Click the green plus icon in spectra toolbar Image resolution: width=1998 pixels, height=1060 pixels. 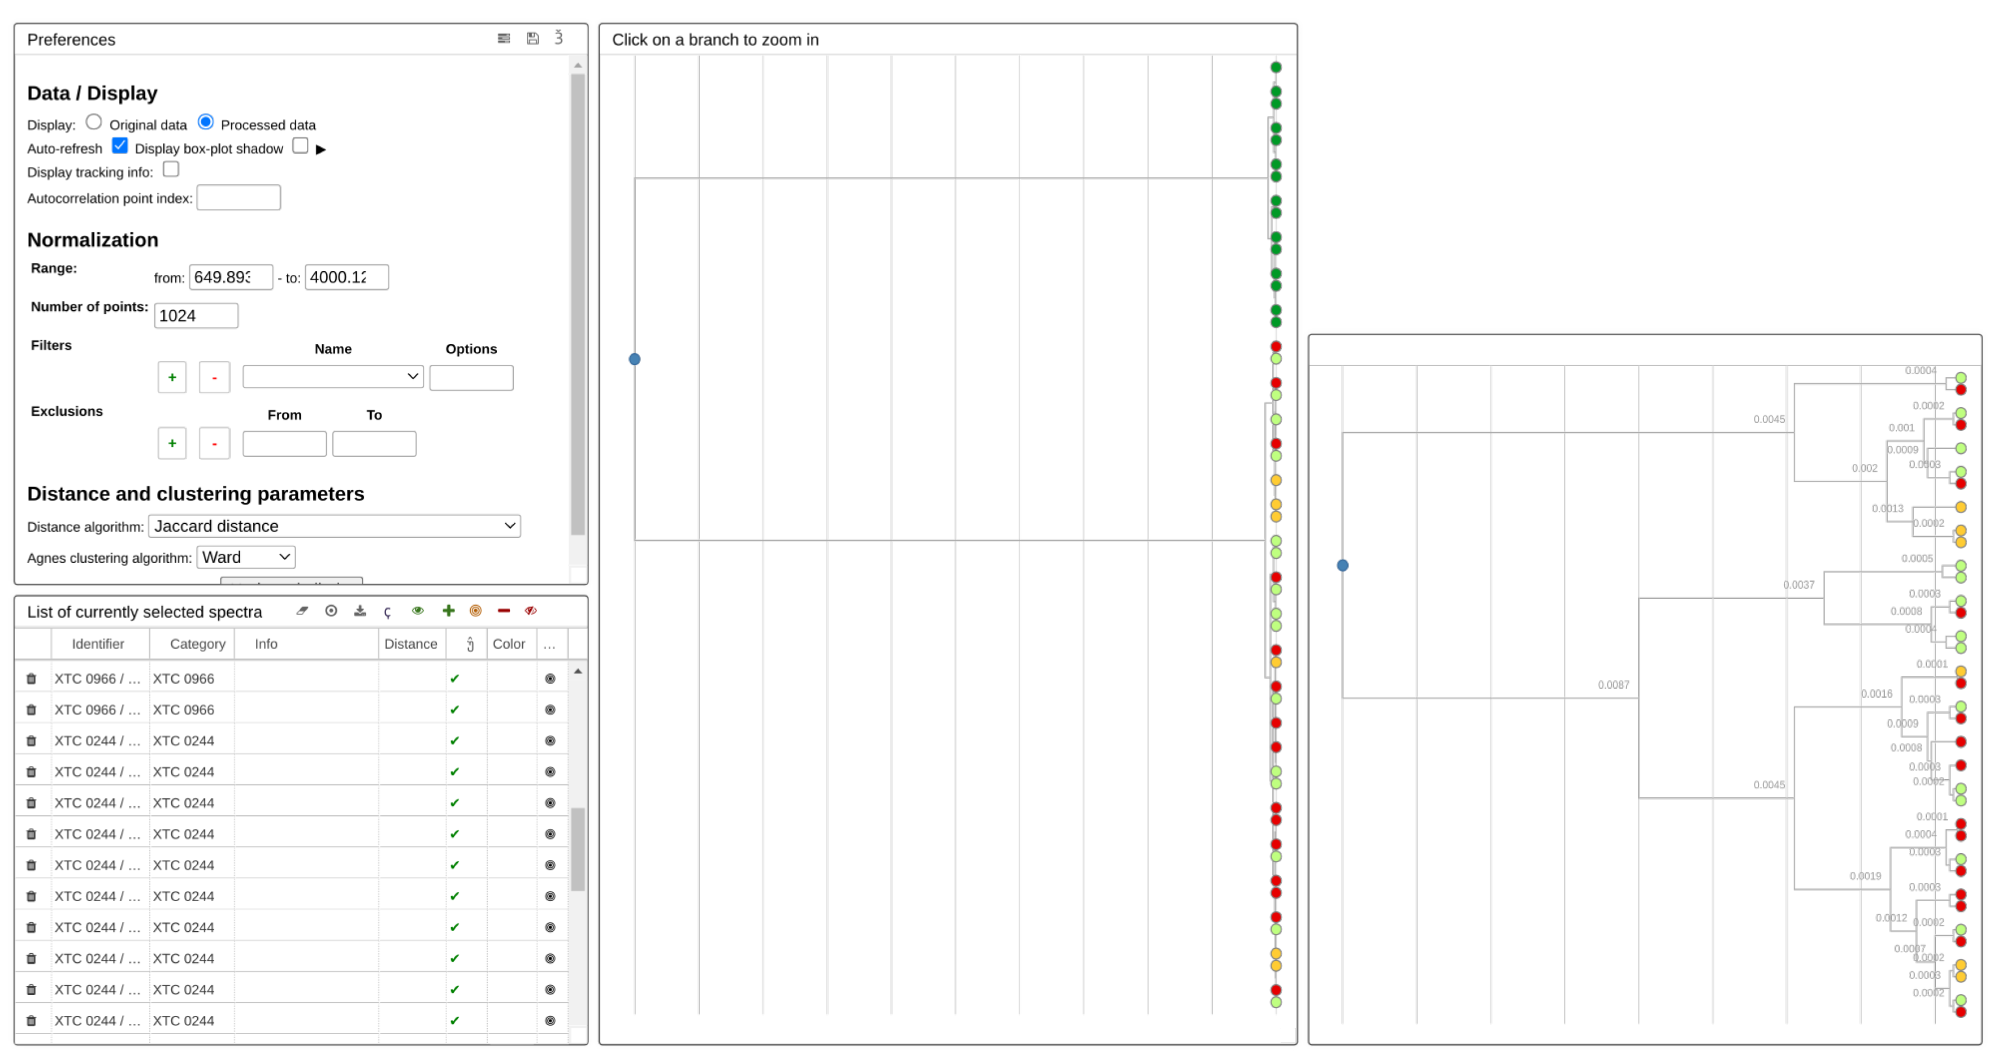(x=448, y=611)
